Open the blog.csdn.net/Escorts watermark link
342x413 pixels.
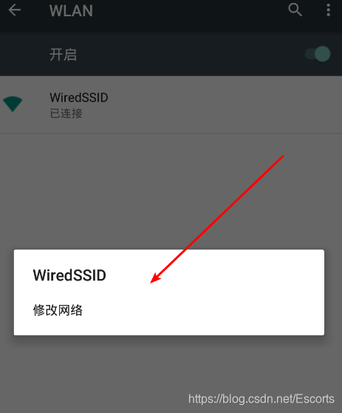(261, 399)
